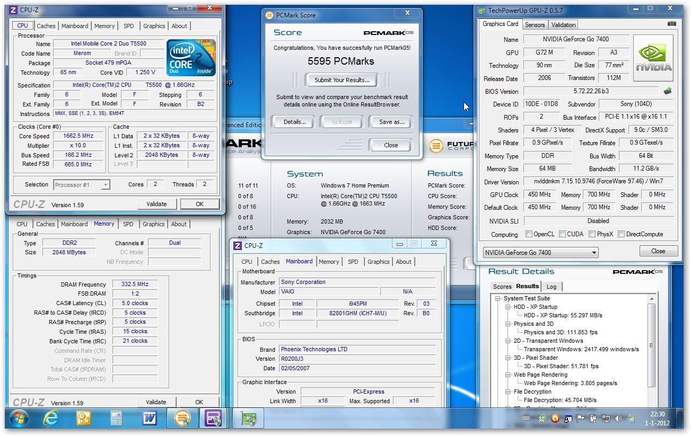Collapse the System Test Suite tree node
The image size is (691, 436).
[498, 298]
